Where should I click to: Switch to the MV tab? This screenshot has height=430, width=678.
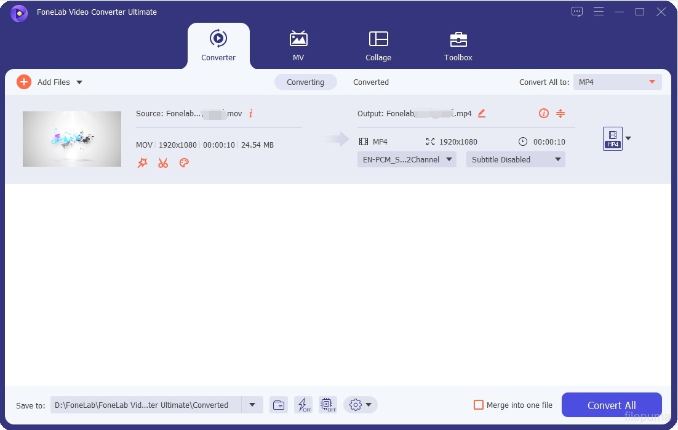(298, 46)
